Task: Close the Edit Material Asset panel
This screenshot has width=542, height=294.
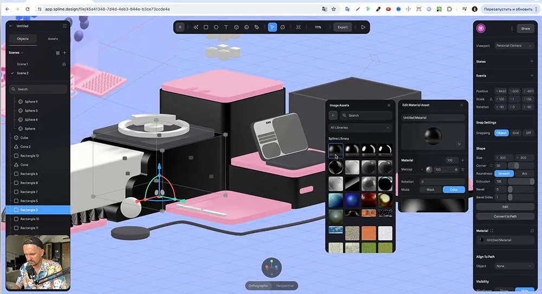Action: [461, 105]
